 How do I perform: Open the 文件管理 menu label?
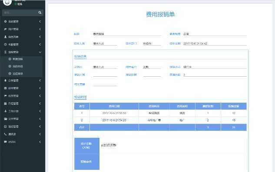pos(13,119)
